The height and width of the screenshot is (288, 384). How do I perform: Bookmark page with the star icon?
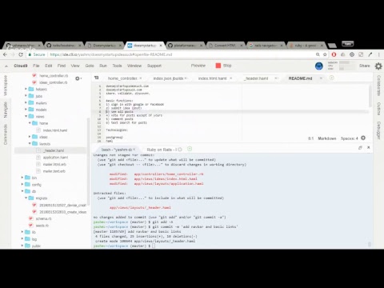click(325, 54)
